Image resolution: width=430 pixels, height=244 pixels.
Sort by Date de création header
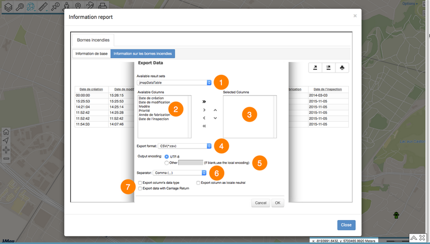[91, 89]
